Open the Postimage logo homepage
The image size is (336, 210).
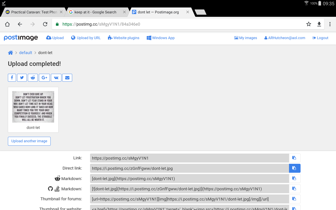pos(21,38)
